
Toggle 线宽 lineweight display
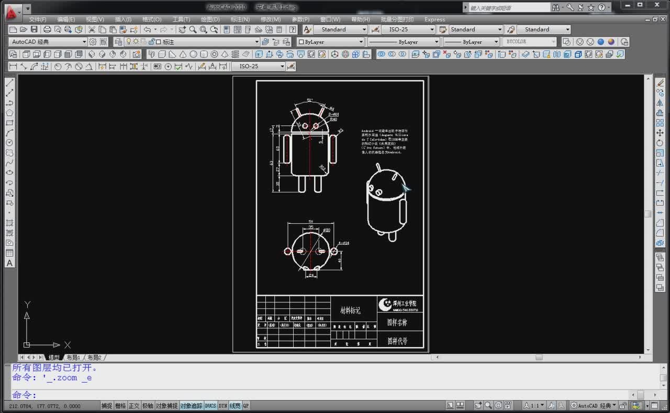(235, 406)
